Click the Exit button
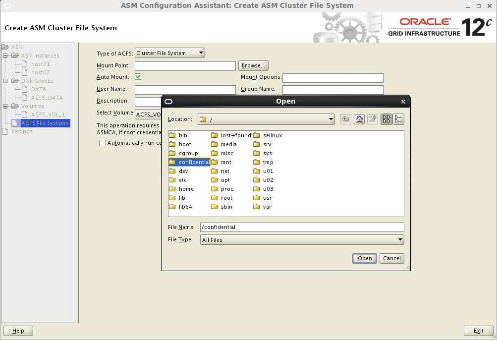Screen dimensions: 497x341 tap(478, 331)
